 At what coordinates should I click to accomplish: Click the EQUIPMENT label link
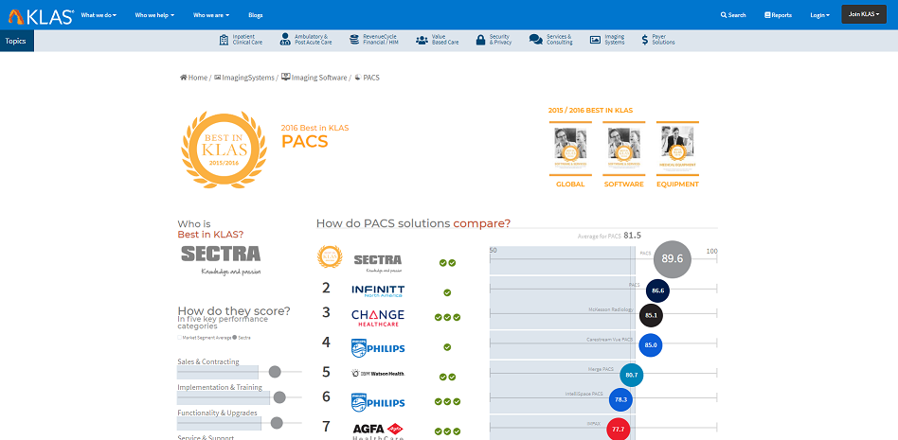coord(677,185)
